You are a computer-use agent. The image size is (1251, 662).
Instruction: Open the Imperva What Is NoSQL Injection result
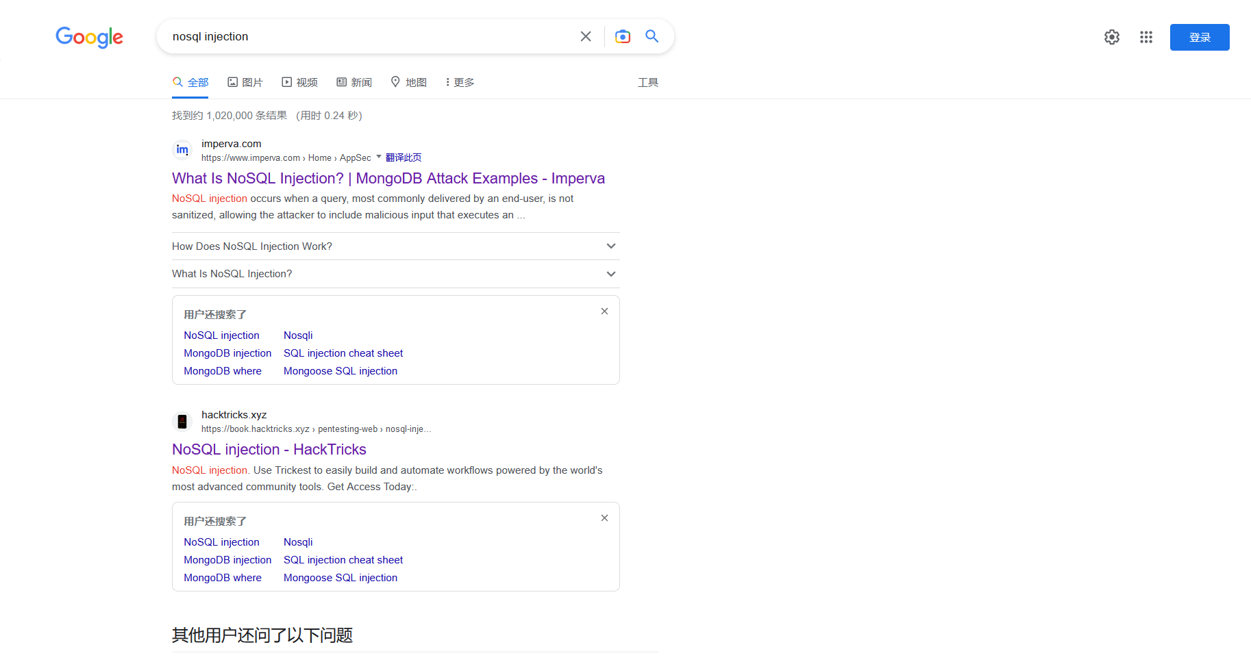click(x=388, y=178)
